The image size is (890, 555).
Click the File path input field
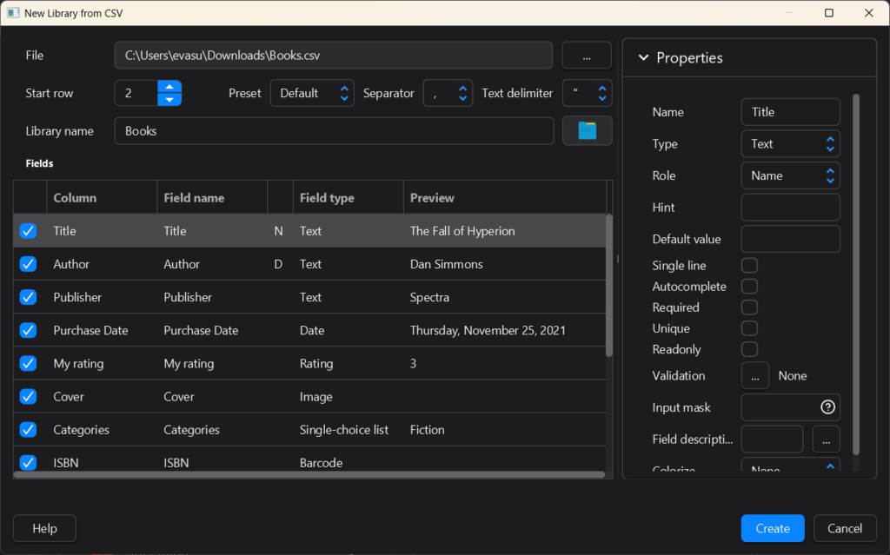[x=334, y=55]
